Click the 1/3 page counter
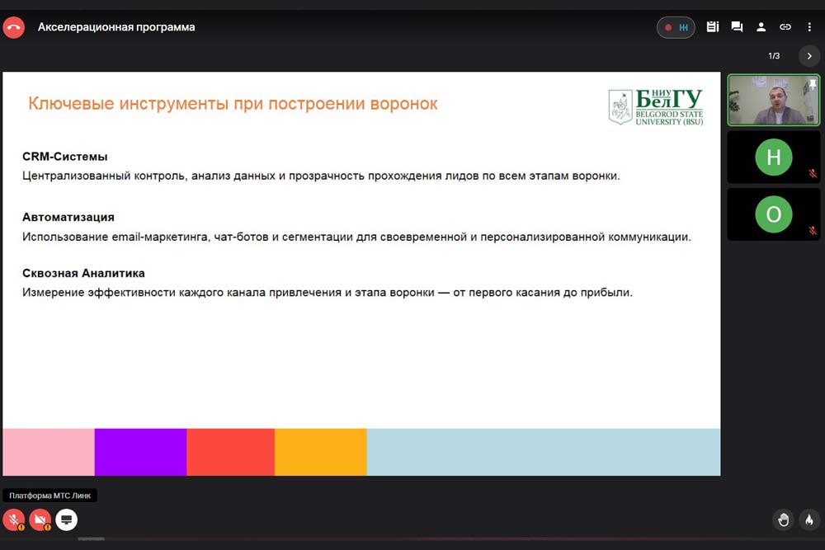The width and height of the screenshot is (825, 550). 774,56
